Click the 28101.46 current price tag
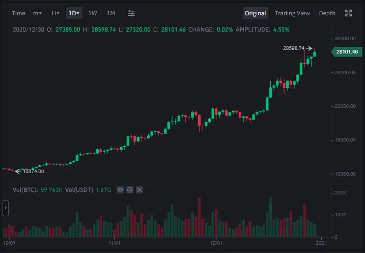 point(347,52)
